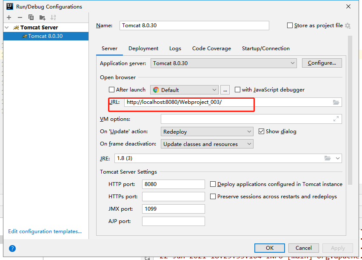Viewport: 362px width, 260px height.
Task: Click the Apply button
Action: 338,248
